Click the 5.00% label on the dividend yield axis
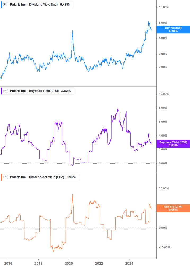Screen dimensions: 190x267 [x=163, y=38]
